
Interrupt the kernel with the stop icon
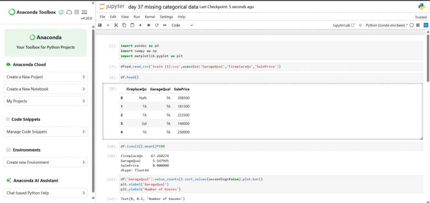(149, 25)
